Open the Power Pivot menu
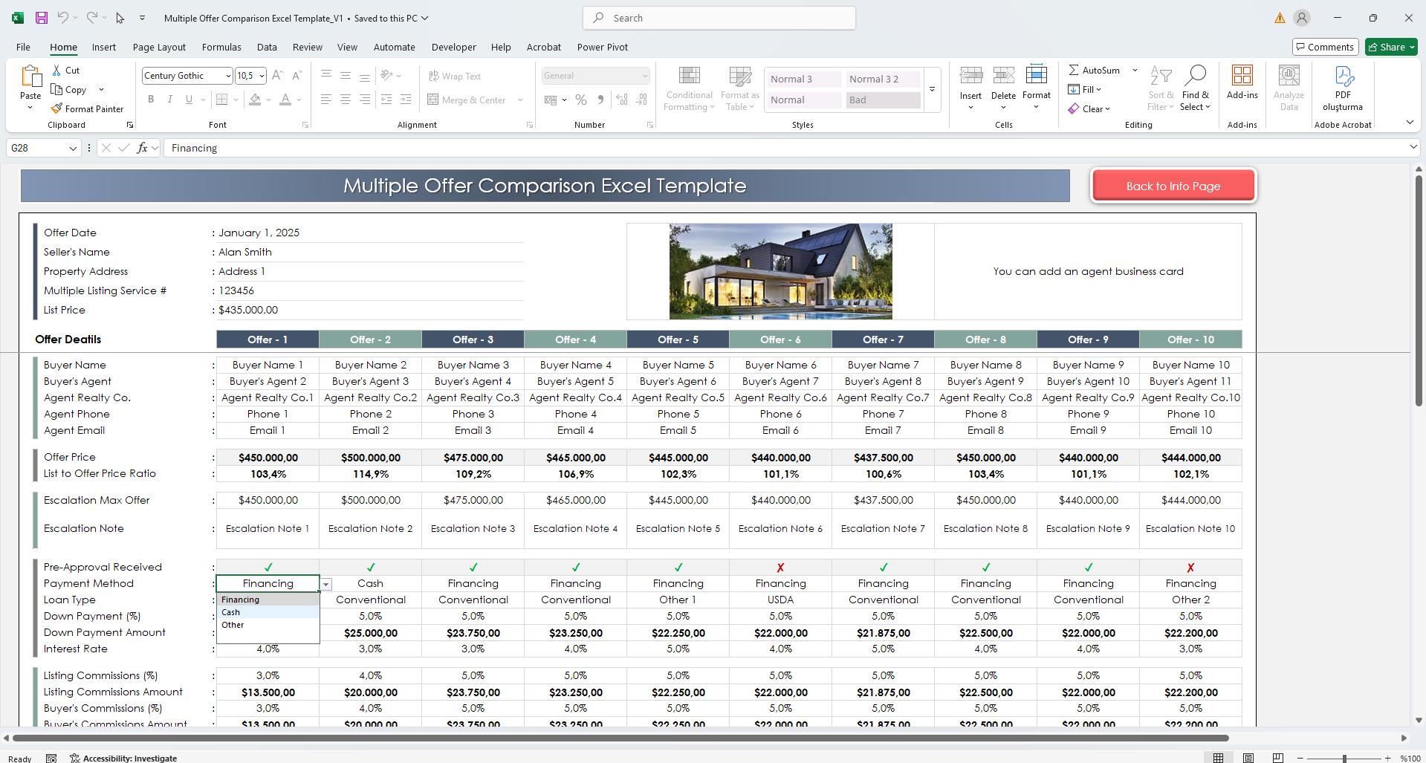Screen dimensions: 1426x763 [x=602, y=47]
